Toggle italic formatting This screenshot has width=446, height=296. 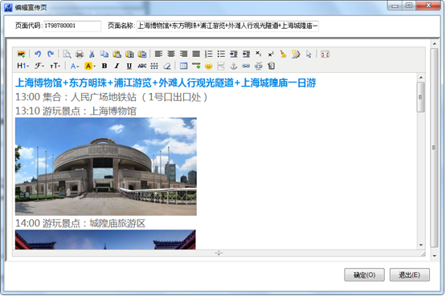(117, 66)
